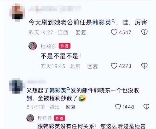Tap the search icon after 韩彩英 in second comment
156x129 pixels.
[68, 88]
